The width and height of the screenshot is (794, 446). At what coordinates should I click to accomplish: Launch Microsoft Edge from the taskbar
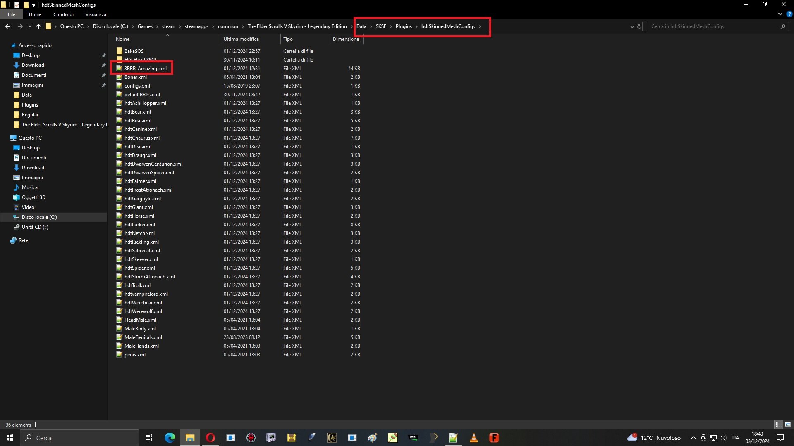tap(170, 438)
